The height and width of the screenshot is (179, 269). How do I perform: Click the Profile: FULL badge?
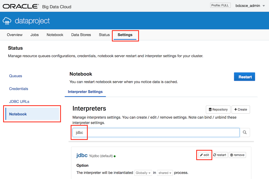220,5
